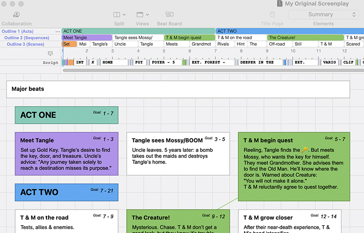This screenshot has height=233, width=364.
Task: Select the teal ACT ONE beat card
Action: point(66,115)
